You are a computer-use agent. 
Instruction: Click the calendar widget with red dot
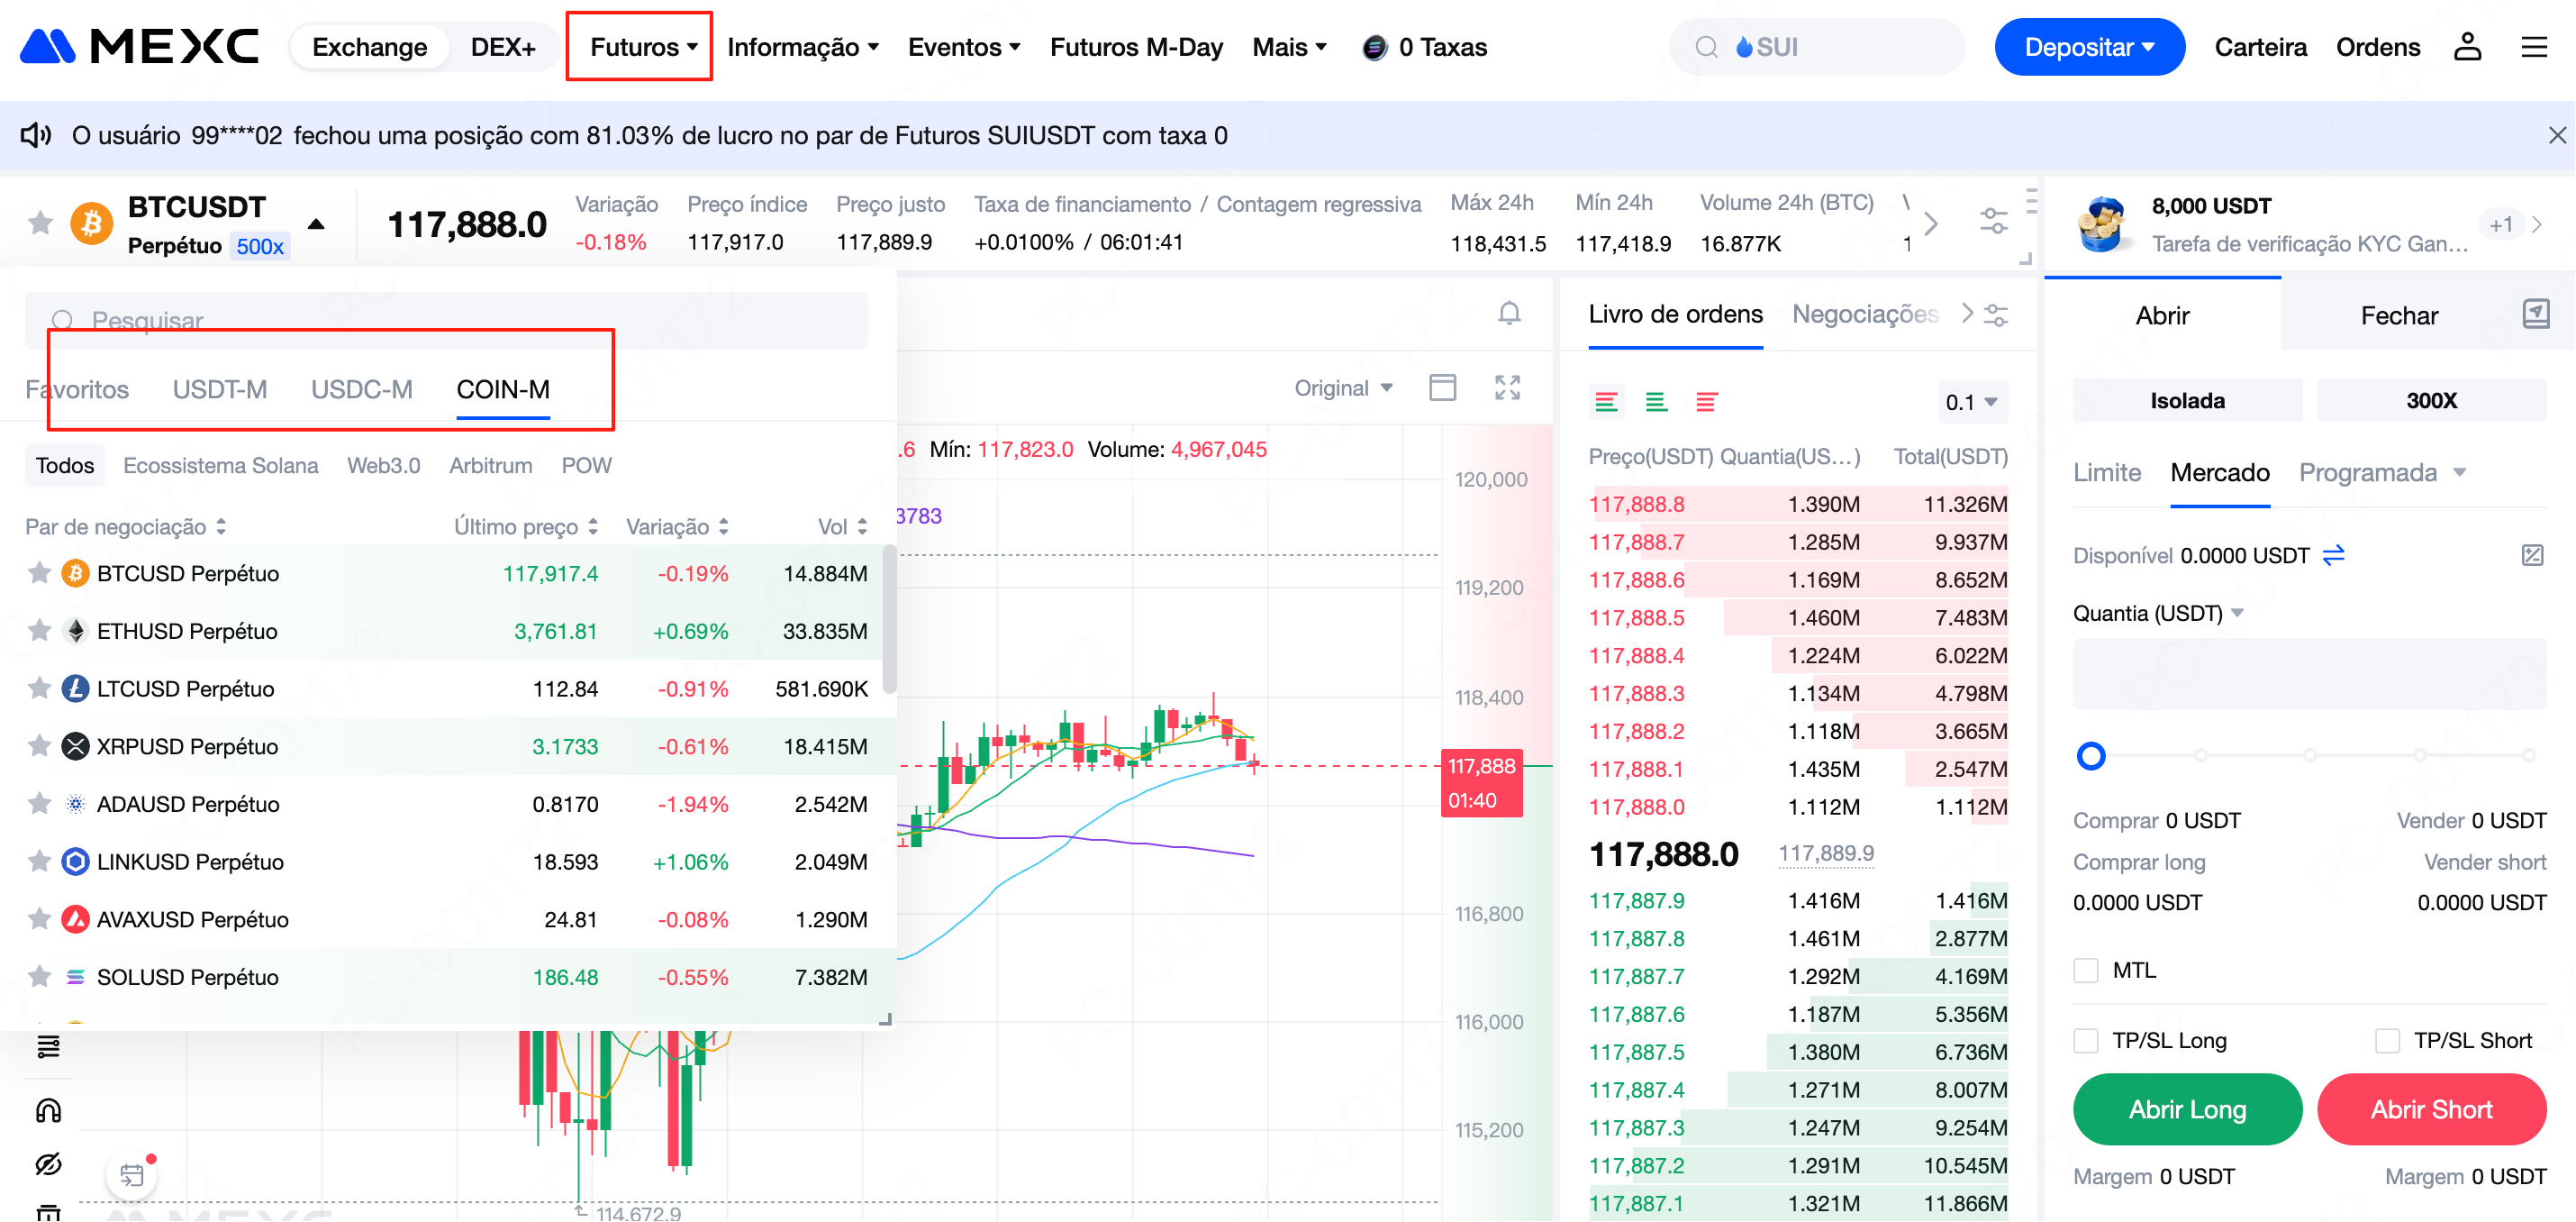132,1174
